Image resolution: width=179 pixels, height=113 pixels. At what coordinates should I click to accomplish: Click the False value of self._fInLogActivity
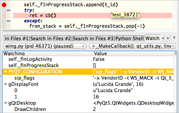coord(99,59)
